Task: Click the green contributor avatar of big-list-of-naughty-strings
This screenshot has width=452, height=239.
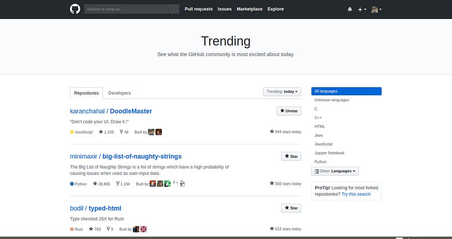Action: point(168,183)
